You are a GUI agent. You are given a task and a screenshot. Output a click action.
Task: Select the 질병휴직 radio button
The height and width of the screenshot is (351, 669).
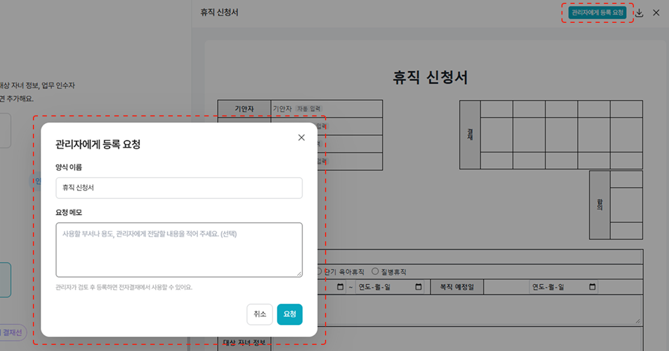point(375,272)
